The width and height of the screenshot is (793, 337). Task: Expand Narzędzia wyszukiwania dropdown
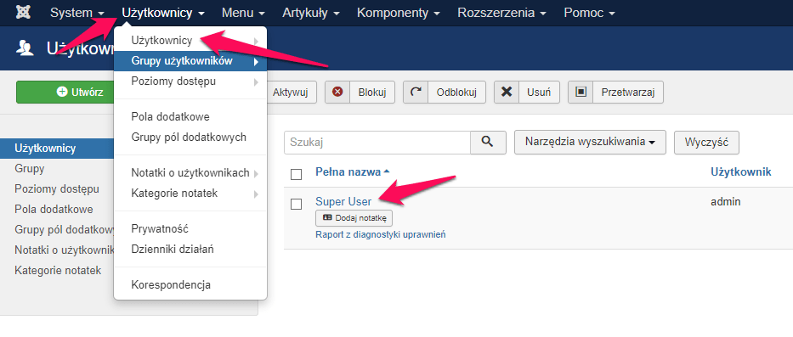point(590,142)
